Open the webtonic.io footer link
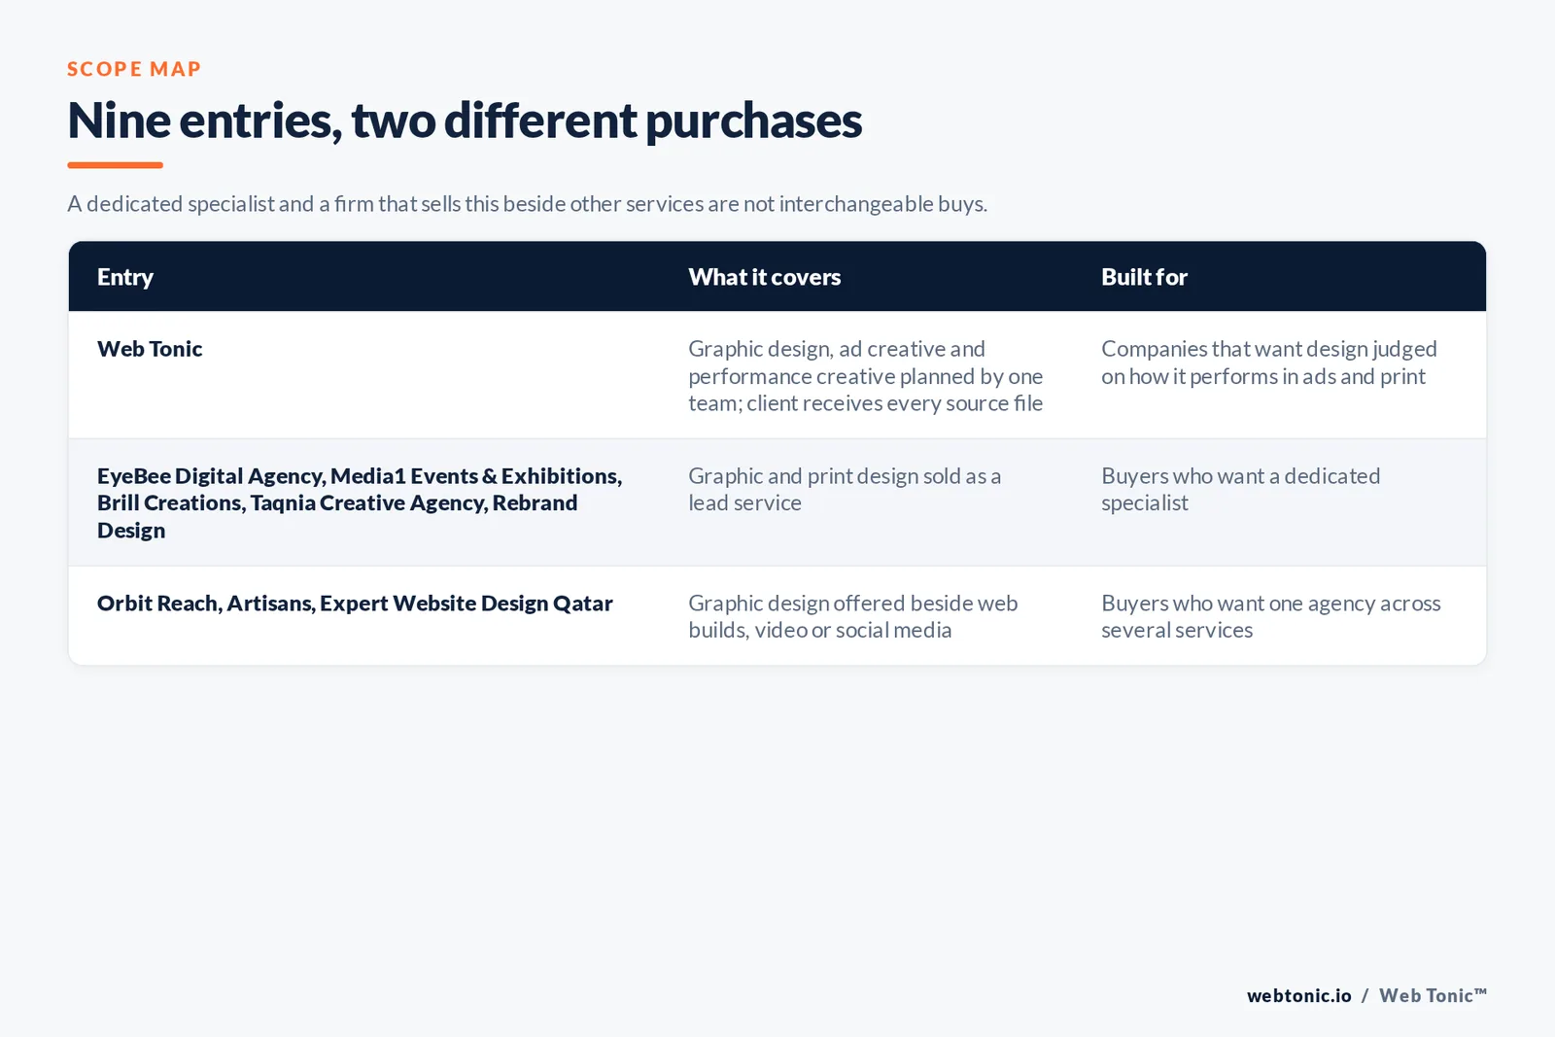The width and height of the screenshot is (1555, 1037). pos(1299,995)
